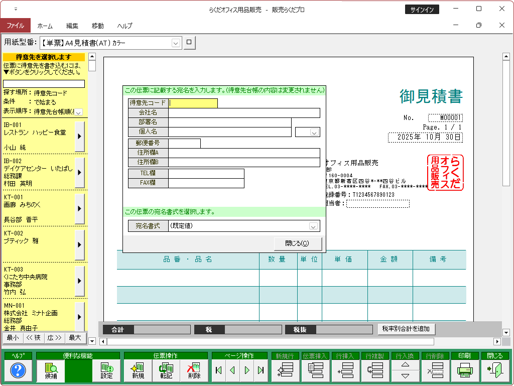Viewport: 514px width, 386px height.
Task: Click the blue help question mark icon
Action: point(18,370)
